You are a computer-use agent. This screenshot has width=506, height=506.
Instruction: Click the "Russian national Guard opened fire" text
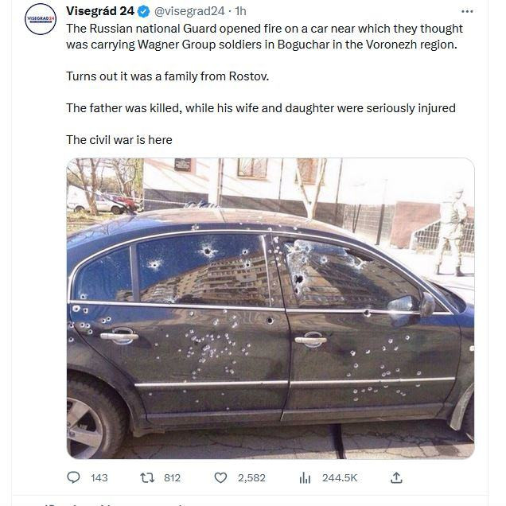[185, 29]
